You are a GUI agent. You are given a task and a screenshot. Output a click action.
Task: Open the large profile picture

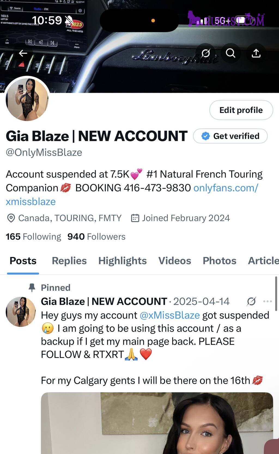(27, 99)
